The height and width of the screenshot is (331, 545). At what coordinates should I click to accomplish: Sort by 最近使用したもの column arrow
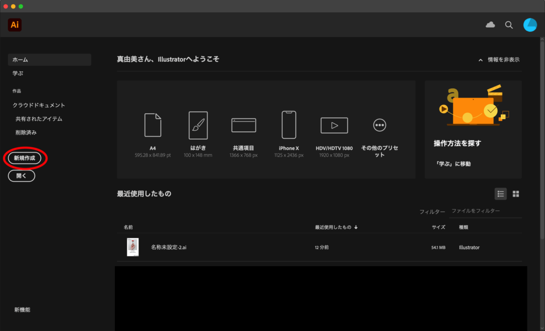356,227
